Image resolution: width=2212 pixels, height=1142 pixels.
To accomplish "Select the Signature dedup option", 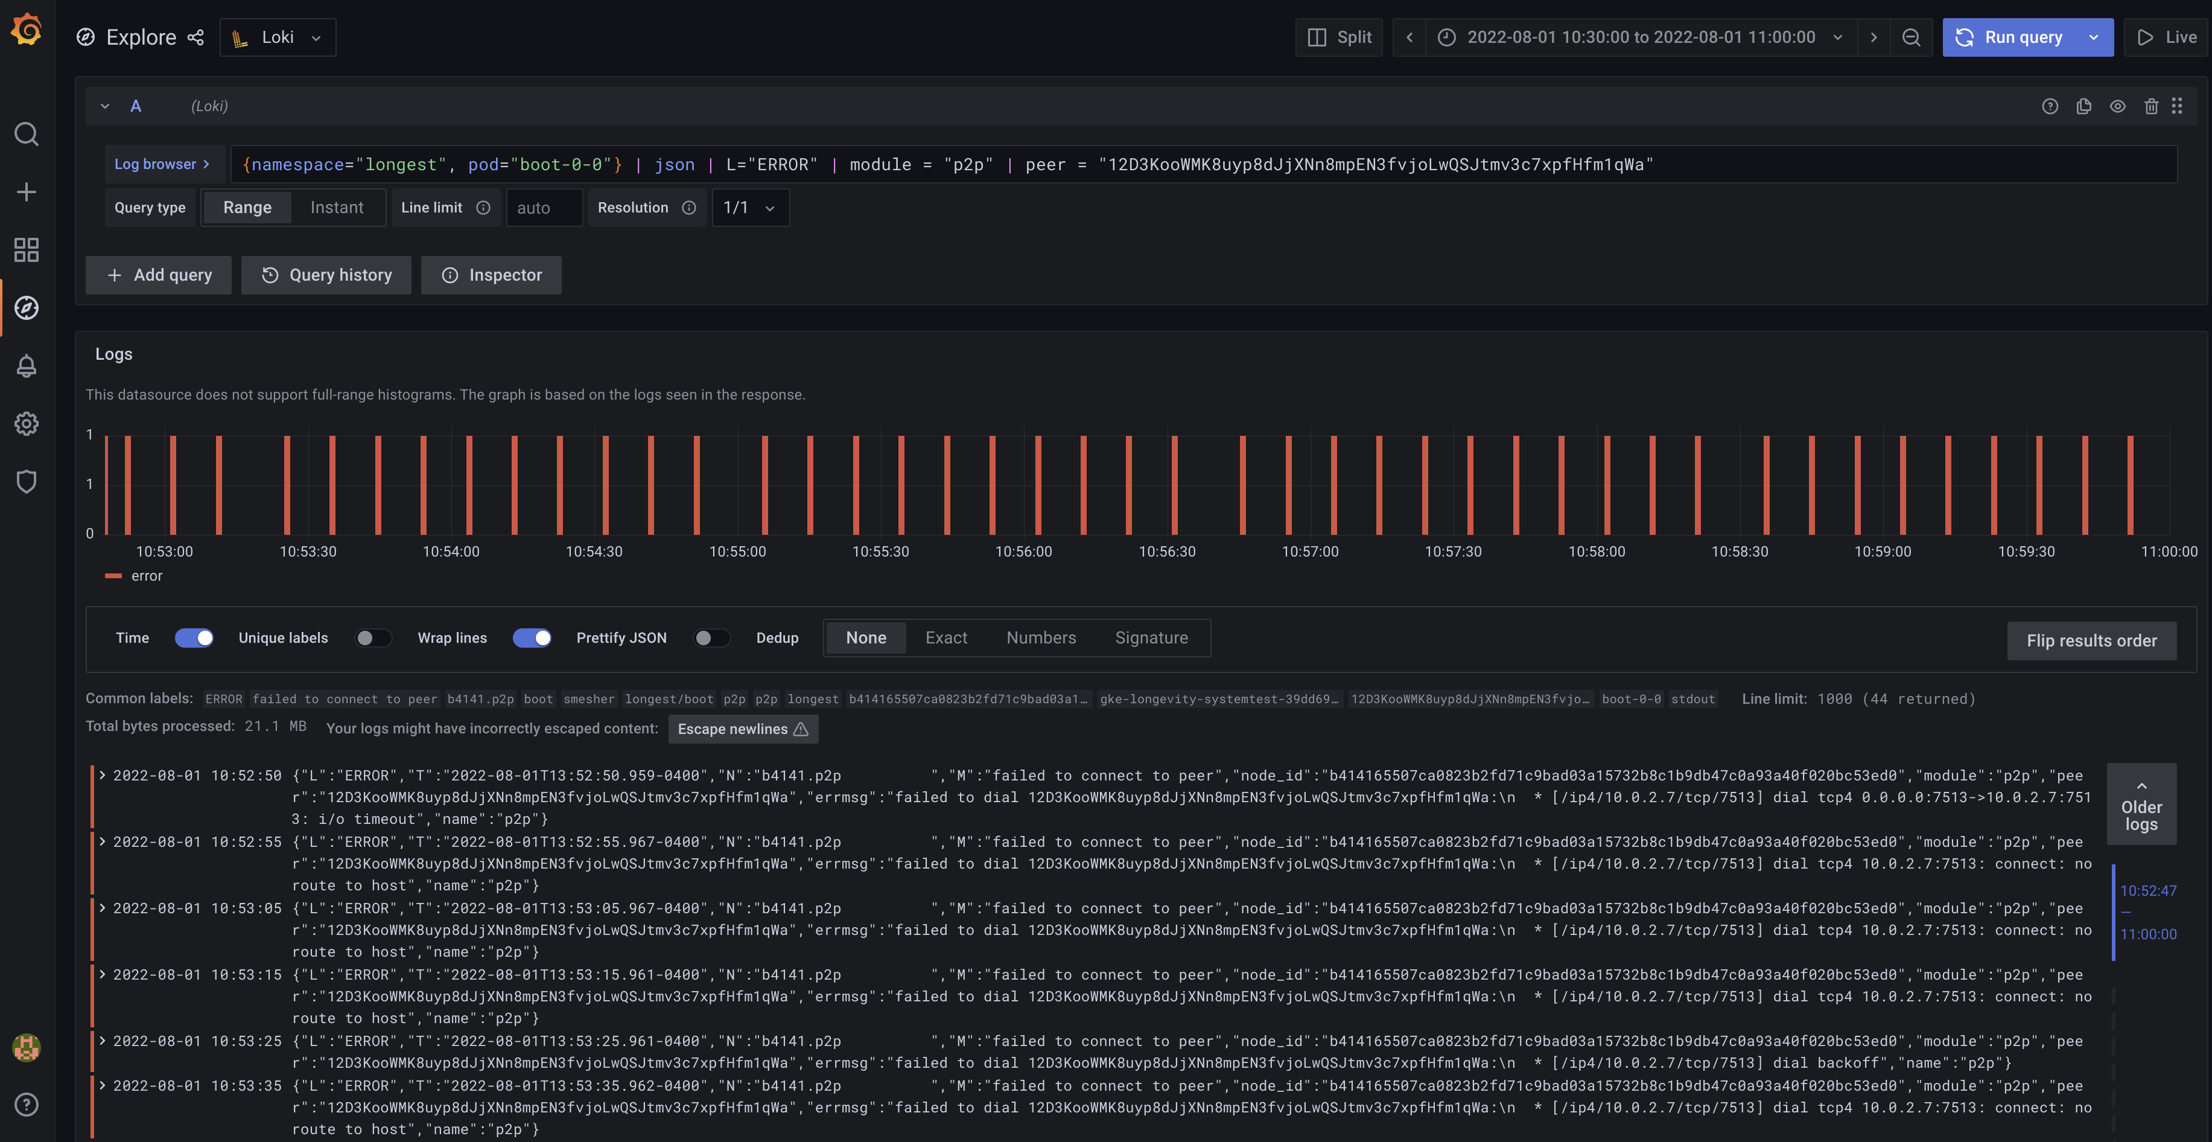I will (1151, 637).
